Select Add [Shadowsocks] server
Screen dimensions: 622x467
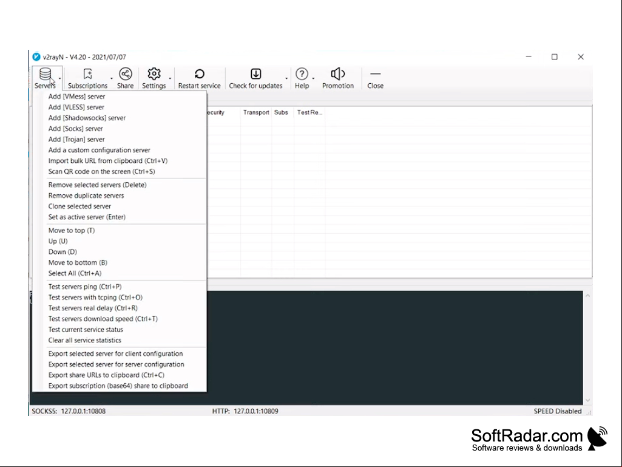tap(120, 118)
